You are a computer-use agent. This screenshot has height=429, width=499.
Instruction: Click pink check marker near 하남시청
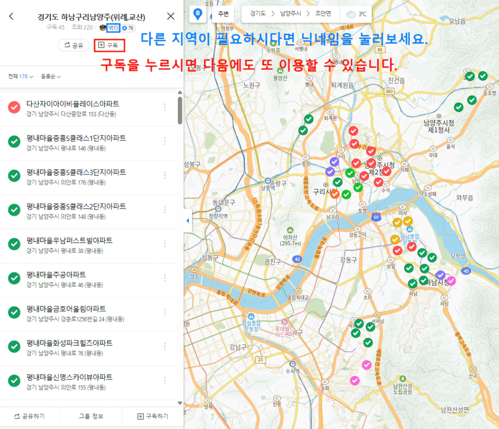[x=451, y=280]
